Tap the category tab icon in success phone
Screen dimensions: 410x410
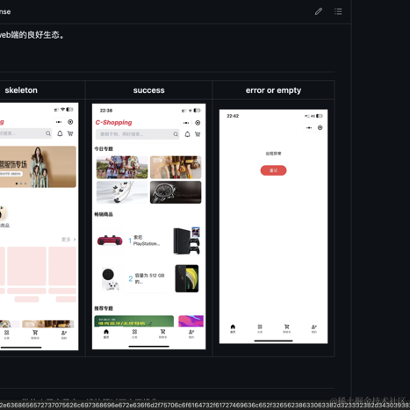(x=134, y=332)
